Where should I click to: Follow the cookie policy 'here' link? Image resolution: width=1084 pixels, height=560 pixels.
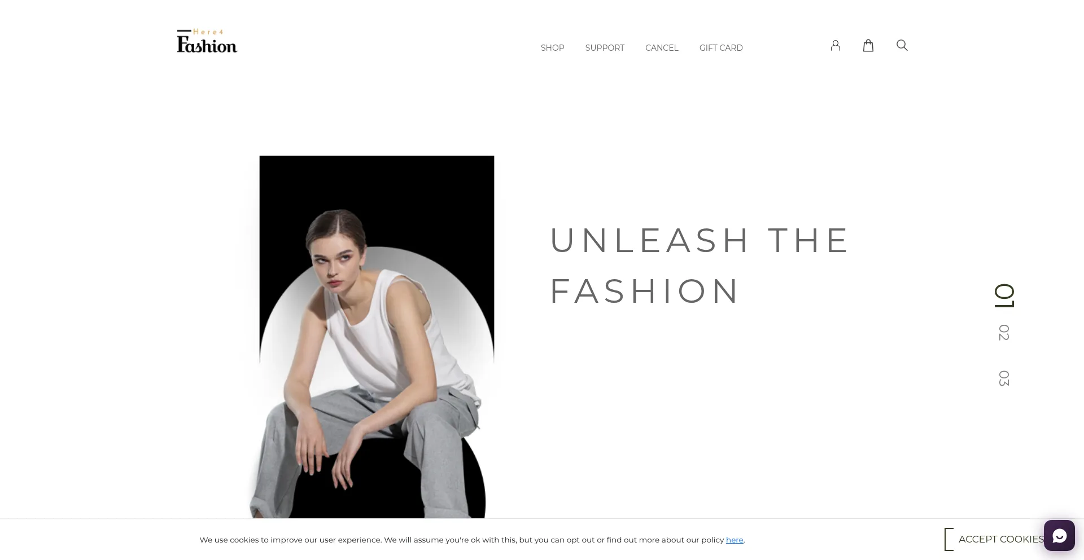[x=735, y=540]
